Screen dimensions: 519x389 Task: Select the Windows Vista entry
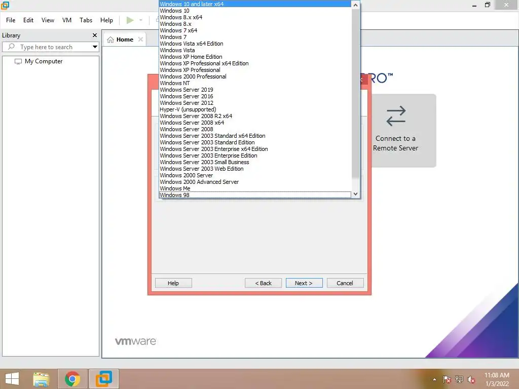tap(255, 50)
